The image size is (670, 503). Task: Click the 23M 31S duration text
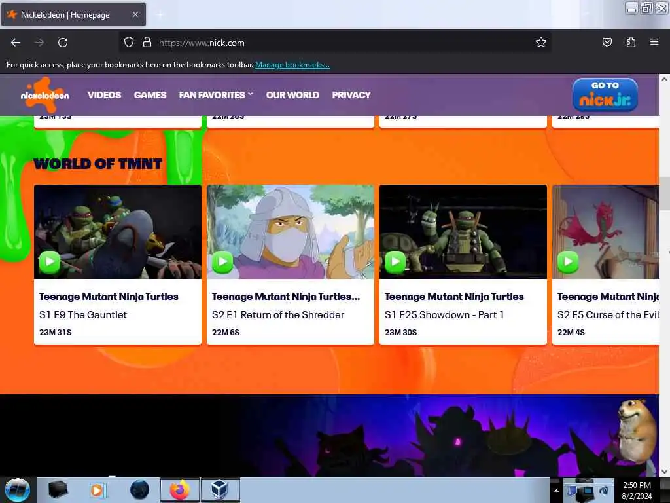click(x=56, y=332)
